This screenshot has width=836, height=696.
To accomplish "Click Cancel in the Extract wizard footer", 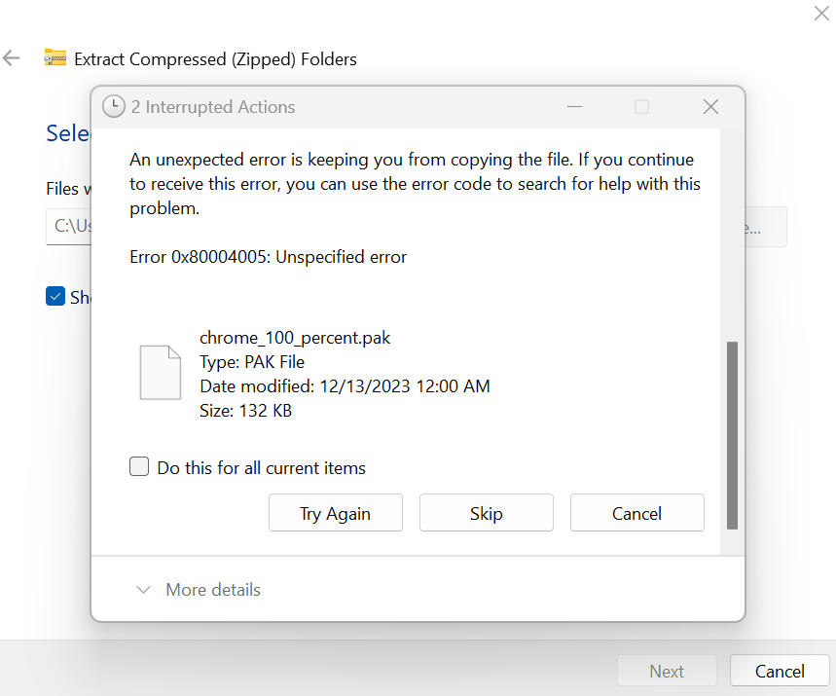I will tap(780, 671).
